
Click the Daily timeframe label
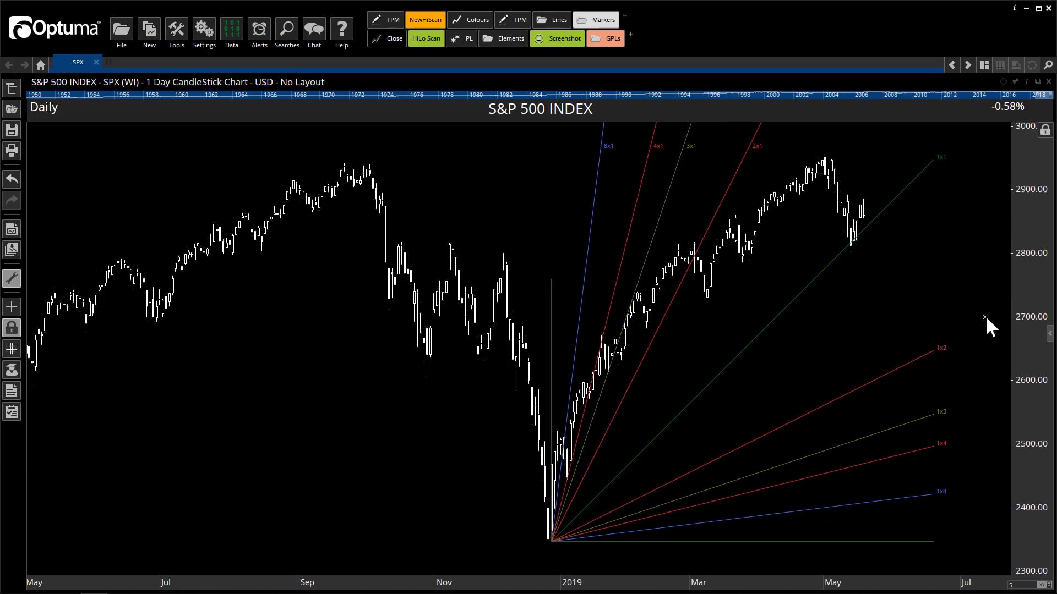[43, 107]
